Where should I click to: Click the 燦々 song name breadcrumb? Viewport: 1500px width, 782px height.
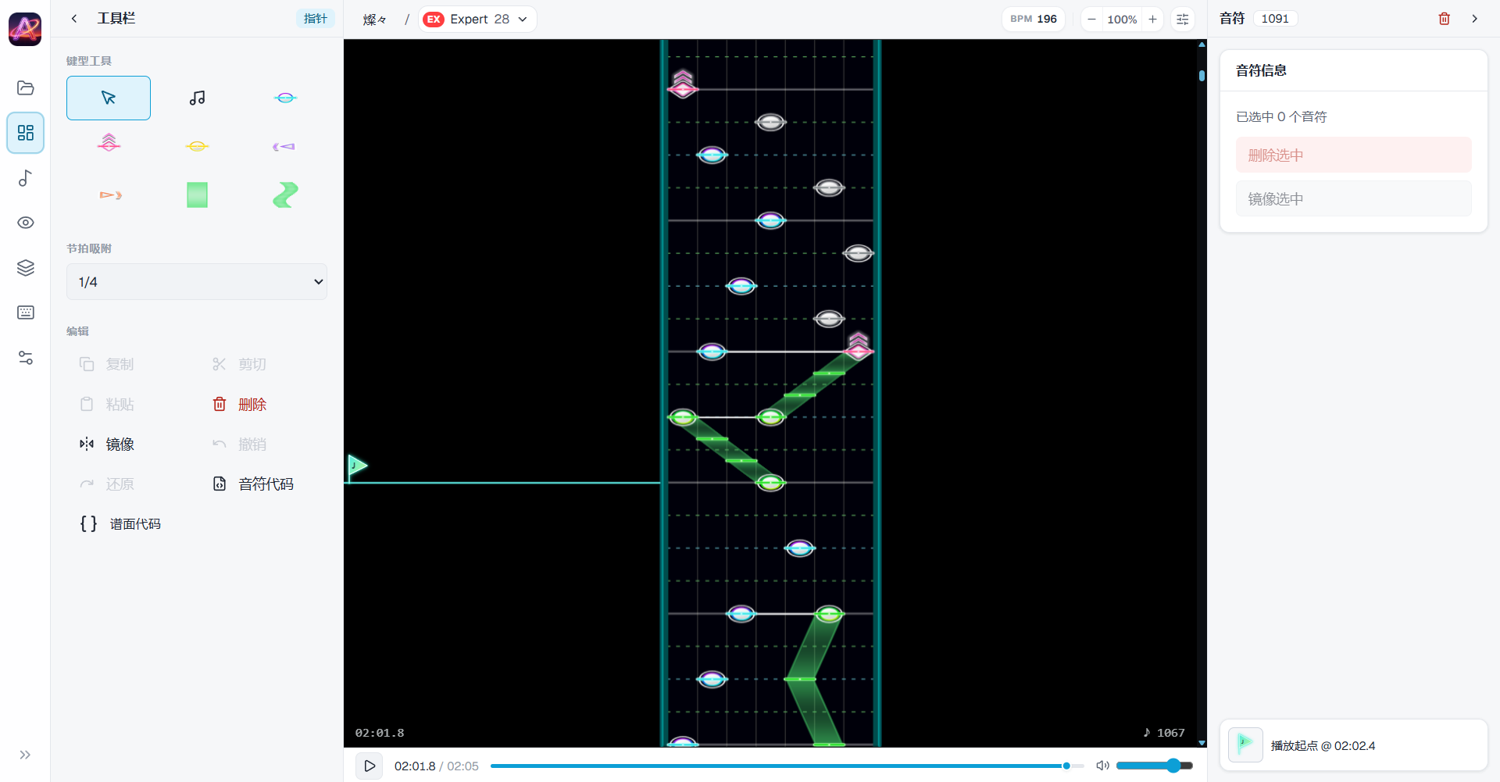pos(375,20)
